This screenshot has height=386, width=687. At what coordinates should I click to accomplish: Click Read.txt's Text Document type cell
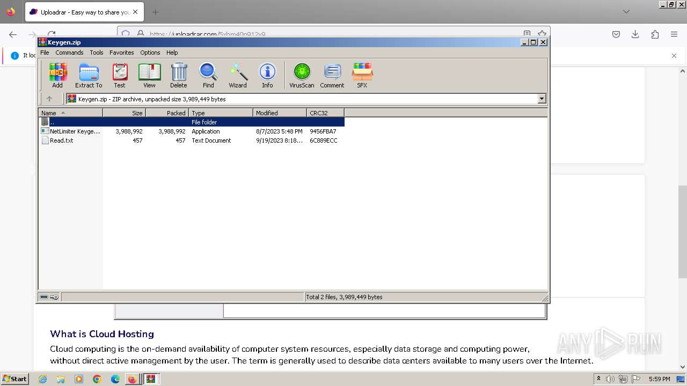(x=211, y=140)
